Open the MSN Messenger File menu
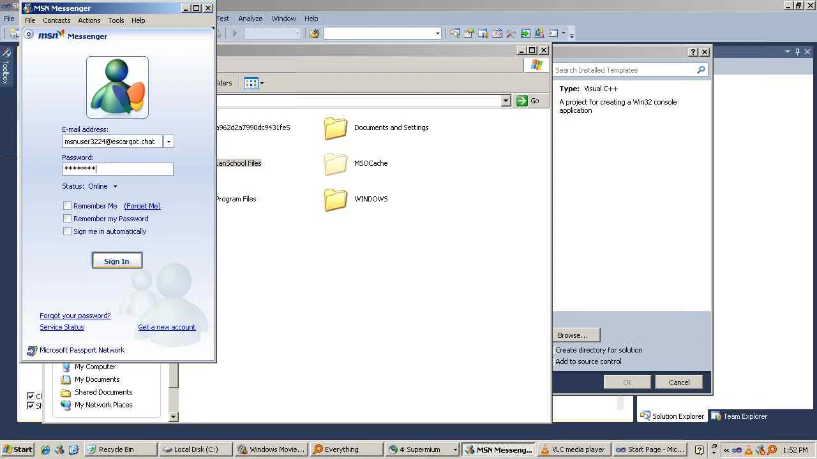Image resolution: width=817 pixels, height=459 pixels. tap(30, 20)
